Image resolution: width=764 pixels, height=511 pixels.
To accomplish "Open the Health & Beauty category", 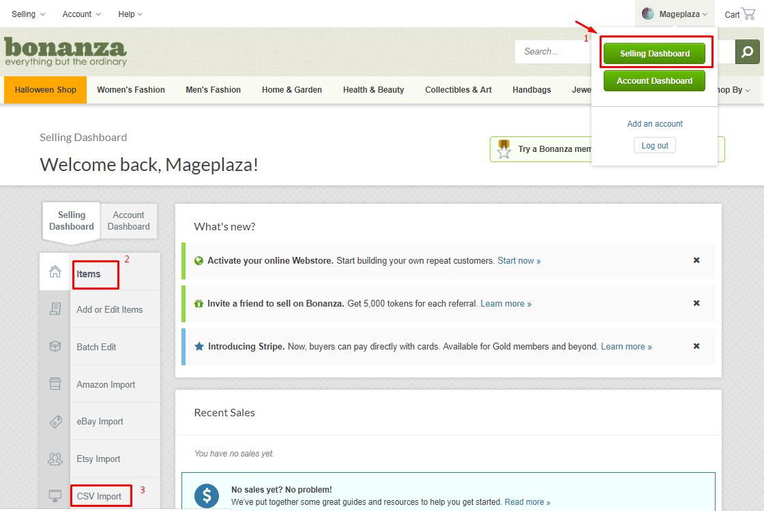I will pyautogui.click(x=373, y=89).
